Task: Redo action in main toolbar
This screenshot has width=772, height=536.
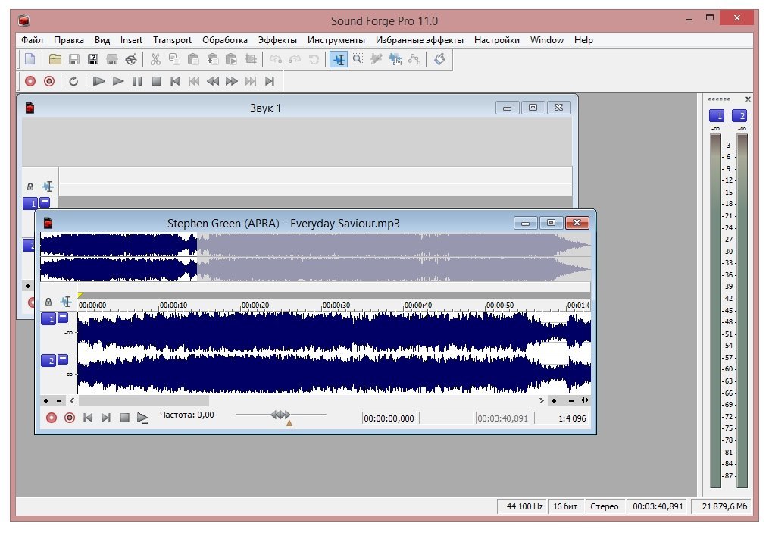Action: (295, 60)
